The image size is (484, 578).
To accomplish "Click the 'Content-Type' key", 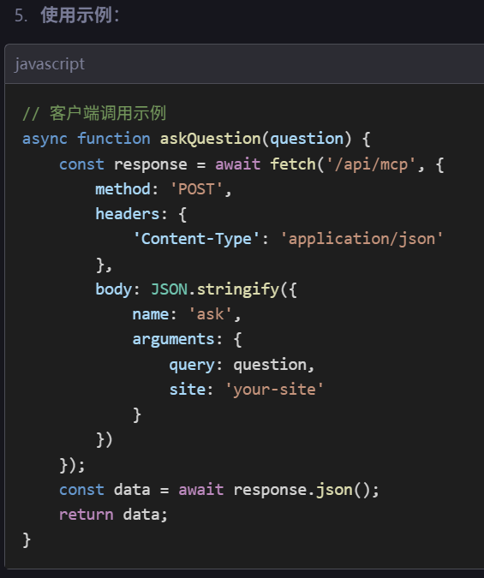I will [196, 239].
